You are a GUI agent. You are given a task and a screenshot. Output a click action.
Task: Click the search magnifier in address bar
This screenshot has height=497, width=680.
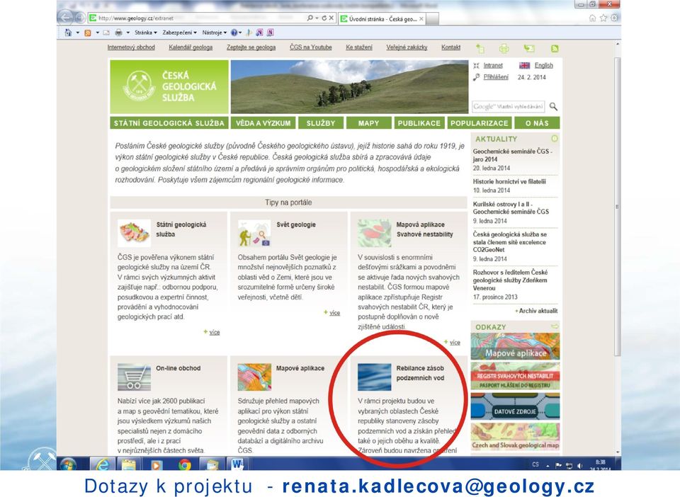point(310,18)
